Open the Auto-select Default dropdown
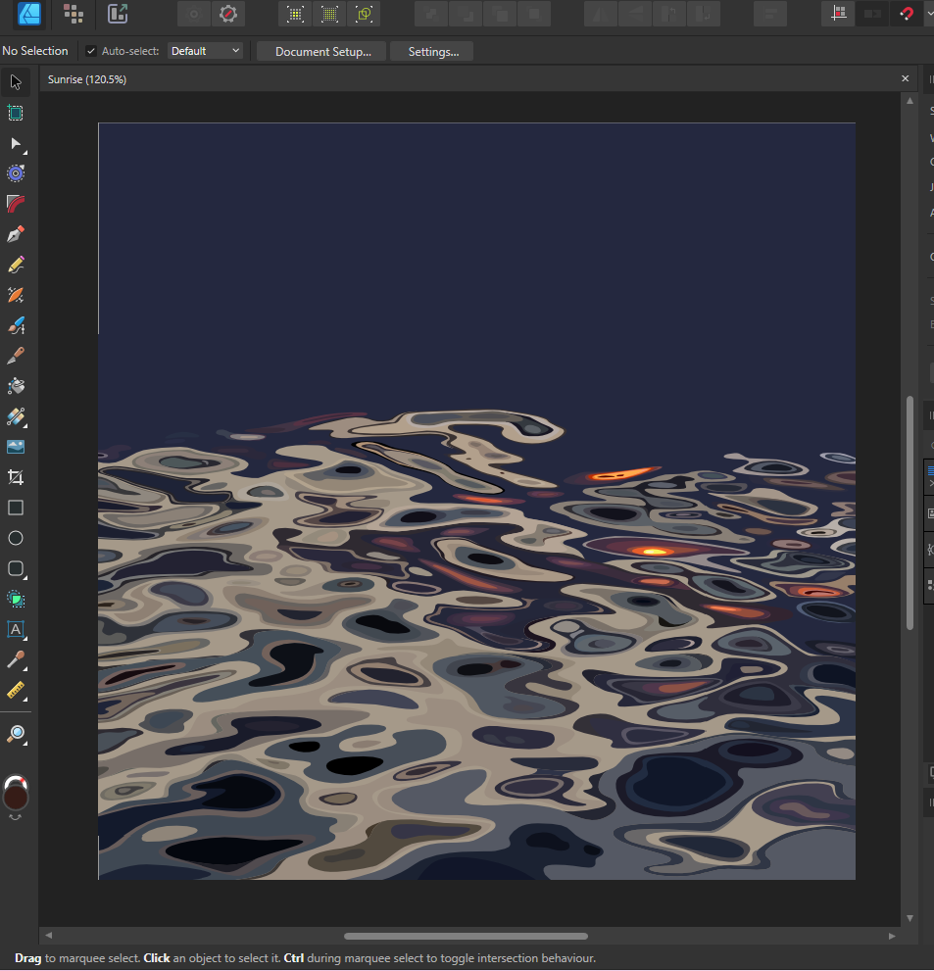Viewport: 934px width, 971px height. click(x=205, y=51)
